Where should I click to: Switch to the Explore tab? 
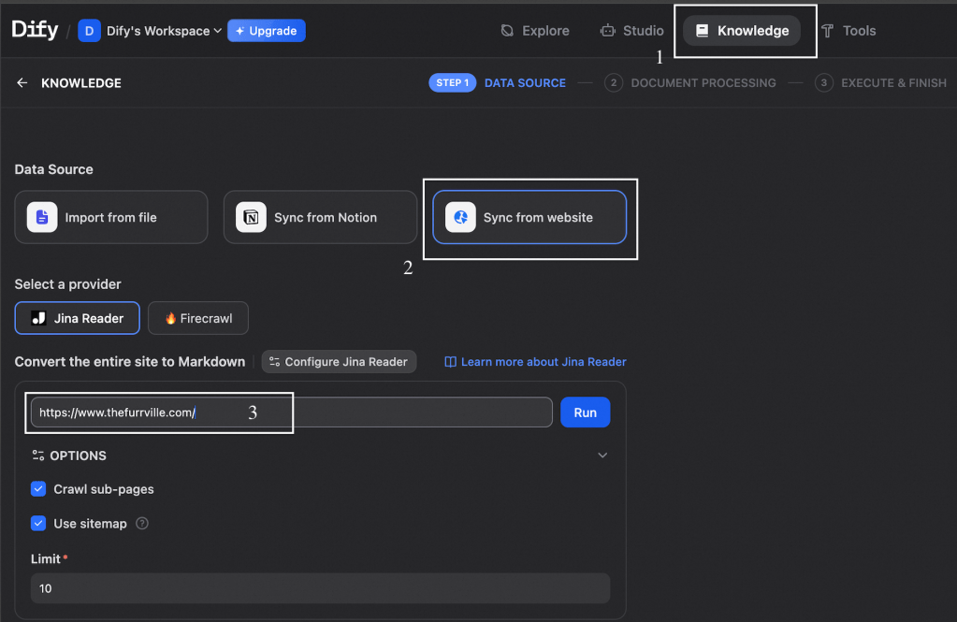pyautogui.click(x=535, y=31)
